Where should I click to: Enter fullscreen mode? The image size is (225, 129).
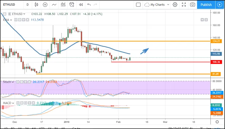point(184,5)
